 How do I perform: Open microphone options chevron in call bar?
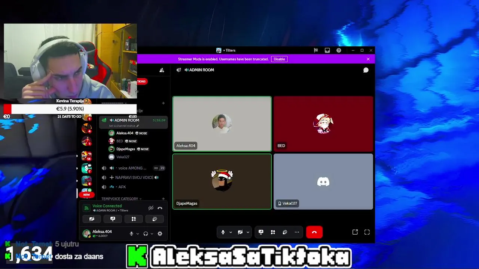click(231, 232)
